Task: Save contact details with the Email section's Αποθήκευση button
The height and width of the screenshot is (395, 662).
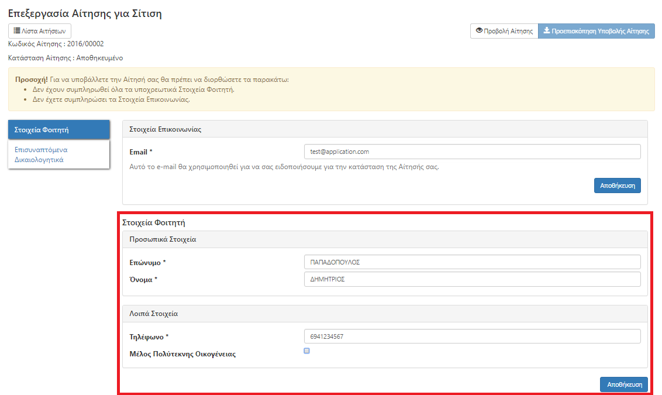Action: 617,186
